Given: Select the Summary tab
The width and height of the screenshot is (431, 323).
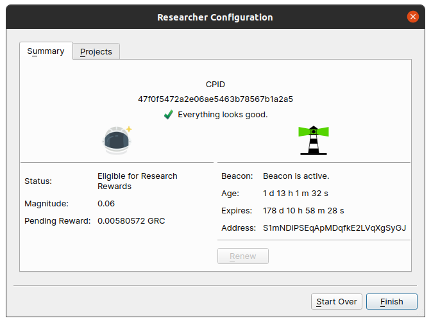Looking at the screenshot, I should point(46,51).
